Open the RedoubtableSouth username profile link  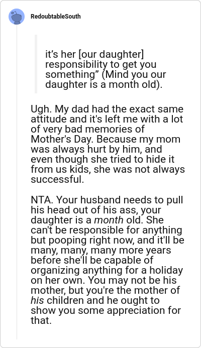(x=55, y=17)
